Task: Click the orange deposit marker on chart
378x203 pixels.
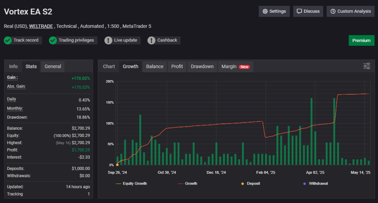Action: tap(118, 165)
